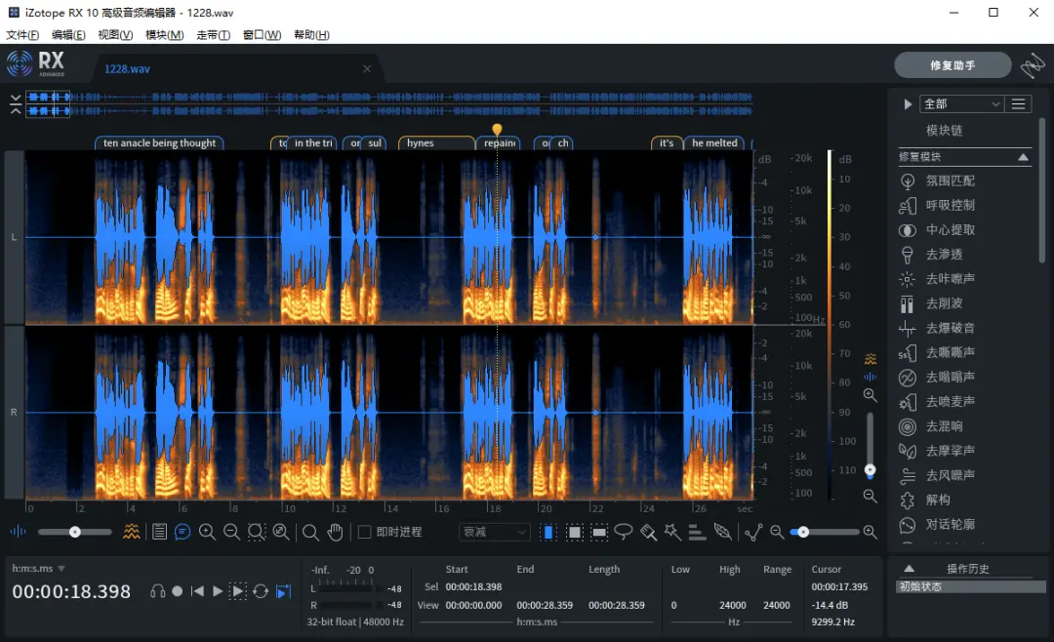Viewport: 1054px width, 642px height.
Task: Select the magic wand tool
Action: point(672,532)
